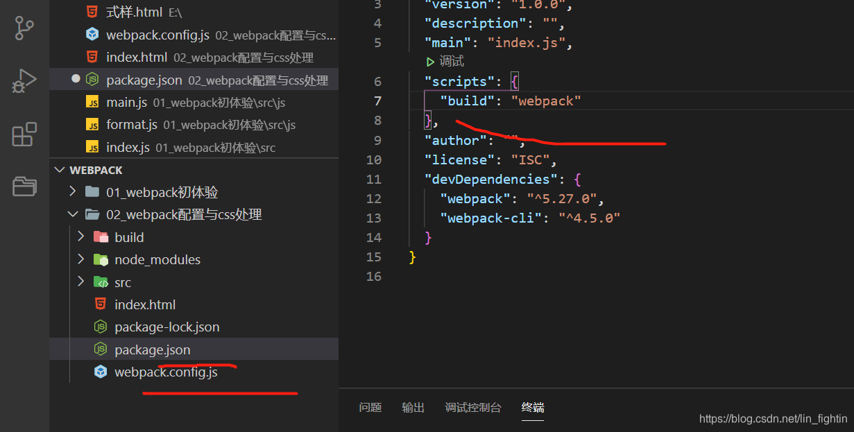Click HTML icon of tree index.html
This screenshot has height=432, width=854.
(101, 304)
